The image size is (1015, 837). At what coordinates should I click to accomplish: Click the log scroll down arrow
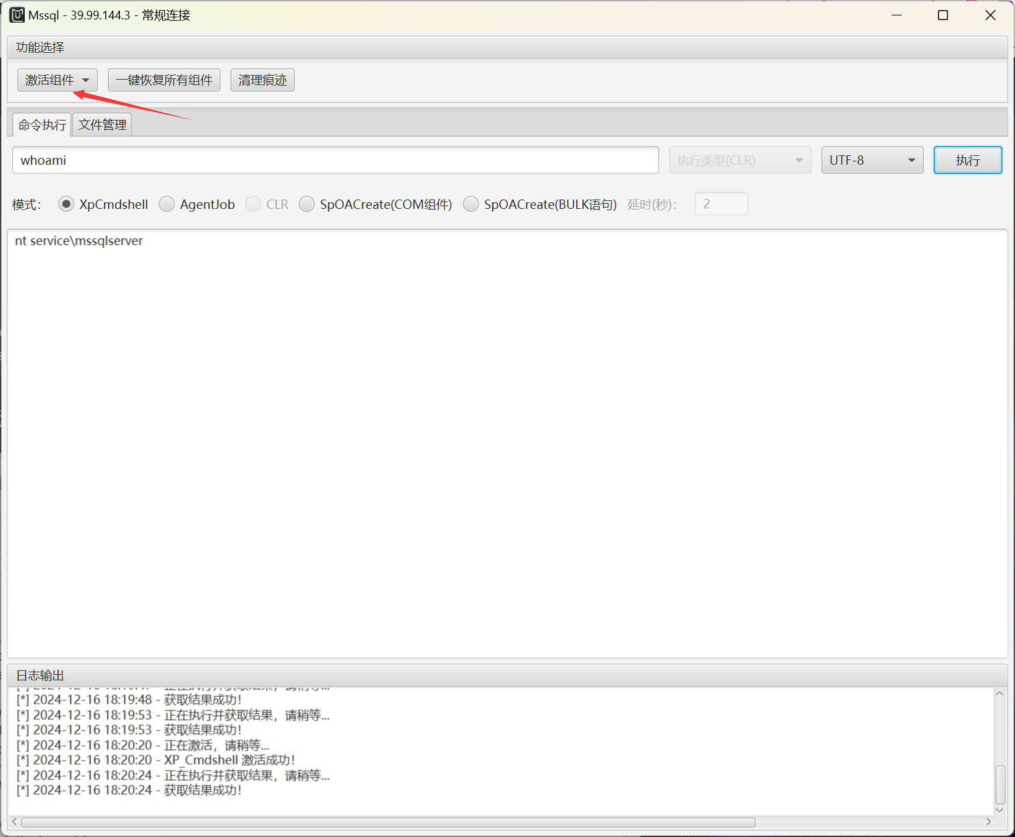pos(1000,810)
